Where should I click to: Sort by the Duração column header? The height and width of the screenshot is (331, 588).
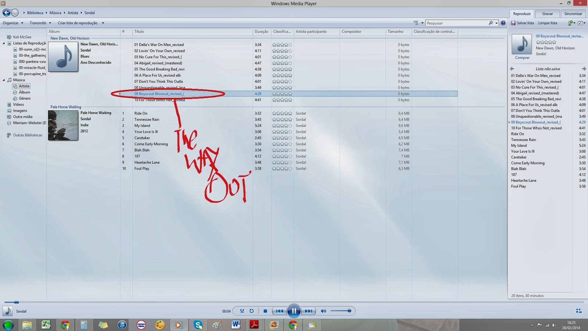tap(262, 32)
